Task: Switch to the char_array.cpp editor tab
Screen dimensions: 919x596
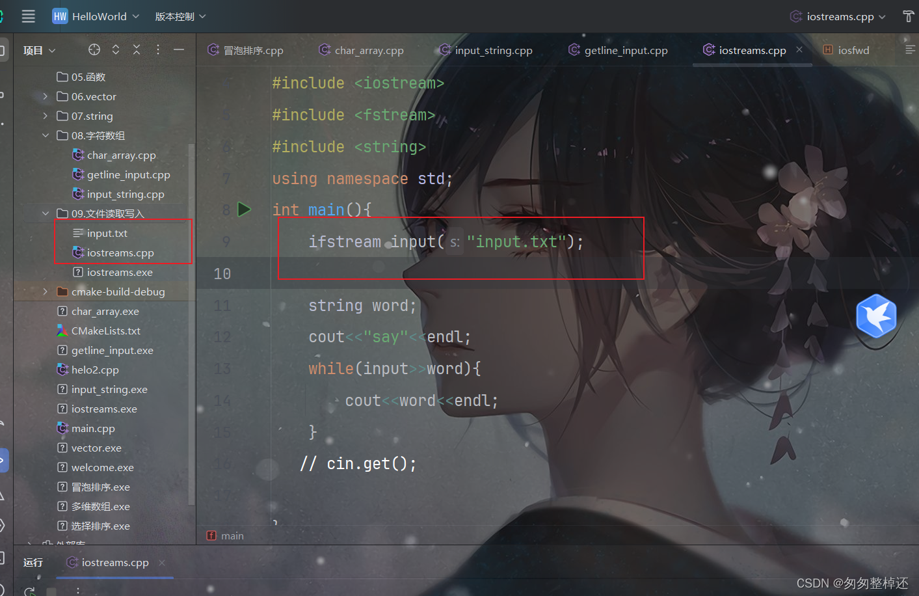Action: [362, 50]
